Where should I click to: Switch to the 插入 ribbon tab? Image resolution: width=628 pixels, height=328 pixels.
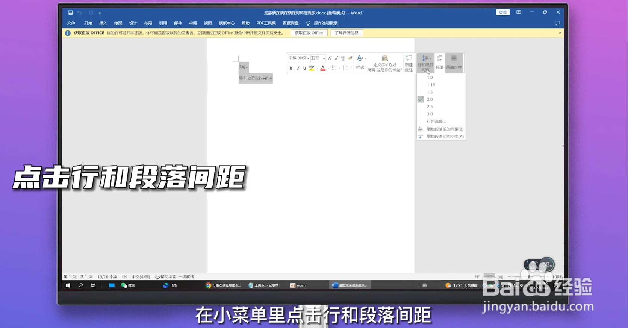(x=103, y=23)
